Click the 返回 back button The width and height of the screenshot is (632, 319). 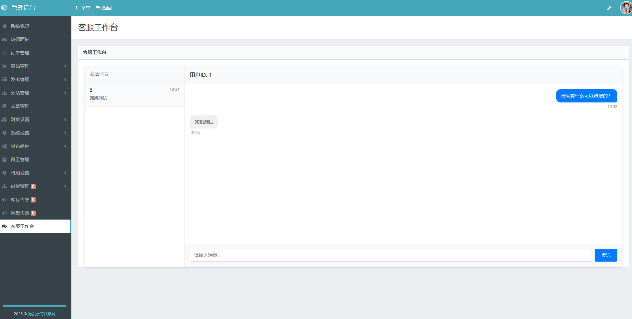104,8
